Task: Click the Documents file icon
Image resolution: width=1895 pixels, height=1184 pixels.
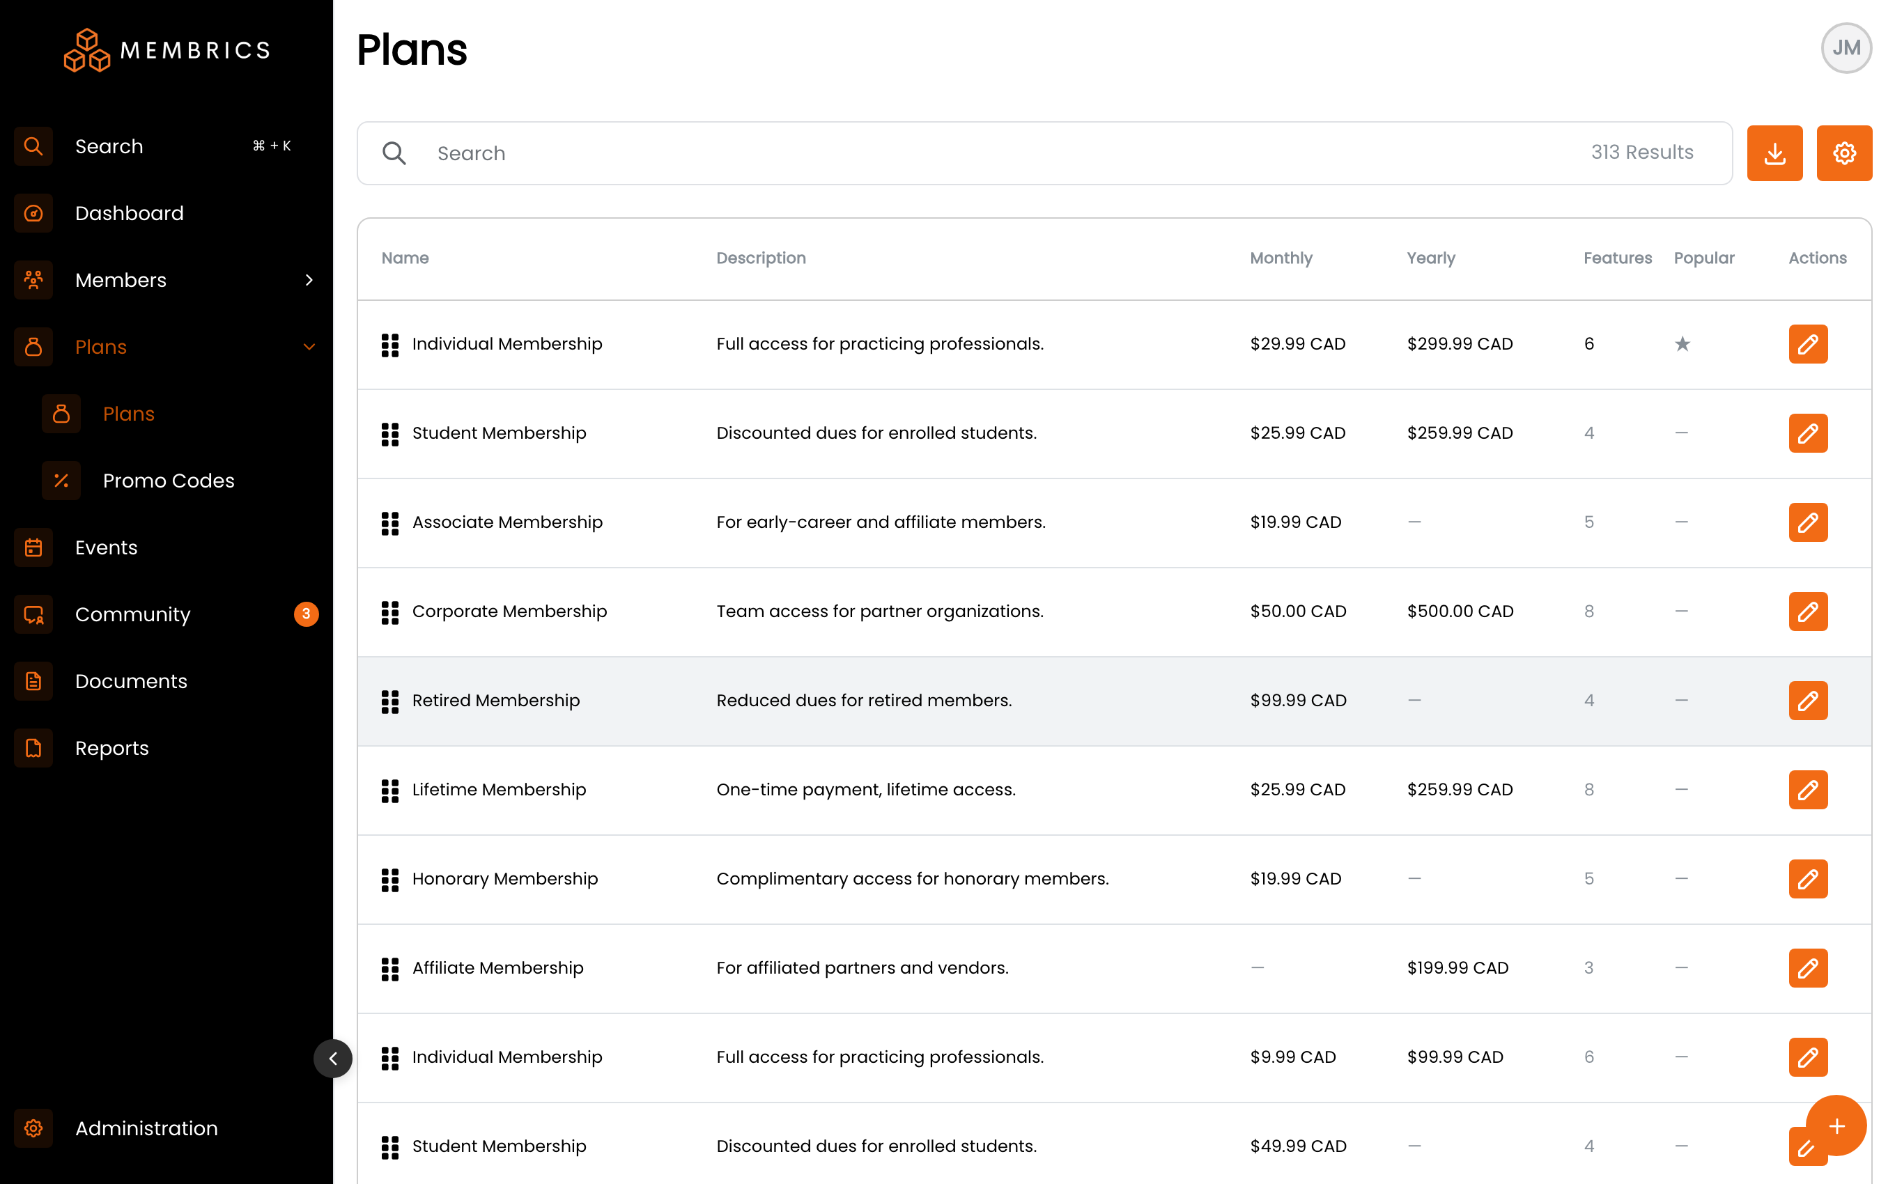Action: point(33,681)
